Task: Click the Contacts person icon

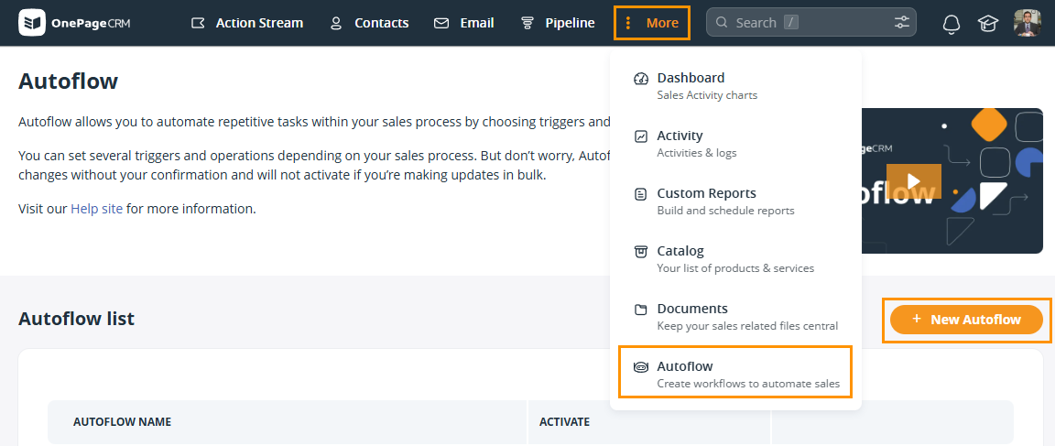Action: click(336, 24)
